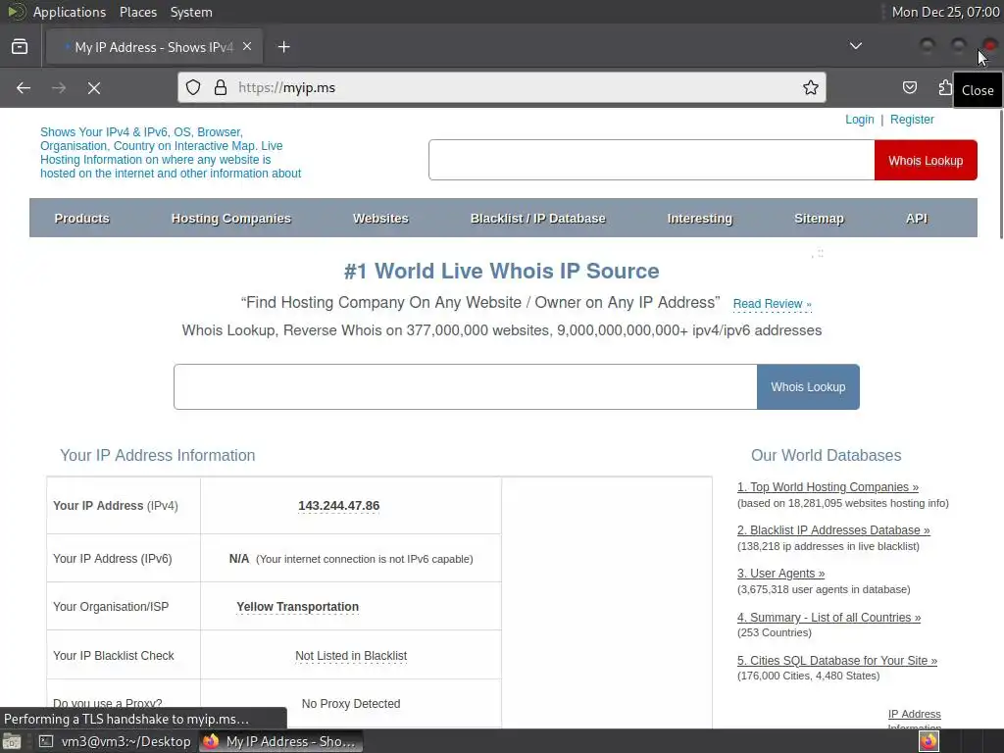Open tracking protection shield icon
The image size is (1004, 753).
pyautogui.click(x=193, y=87)
